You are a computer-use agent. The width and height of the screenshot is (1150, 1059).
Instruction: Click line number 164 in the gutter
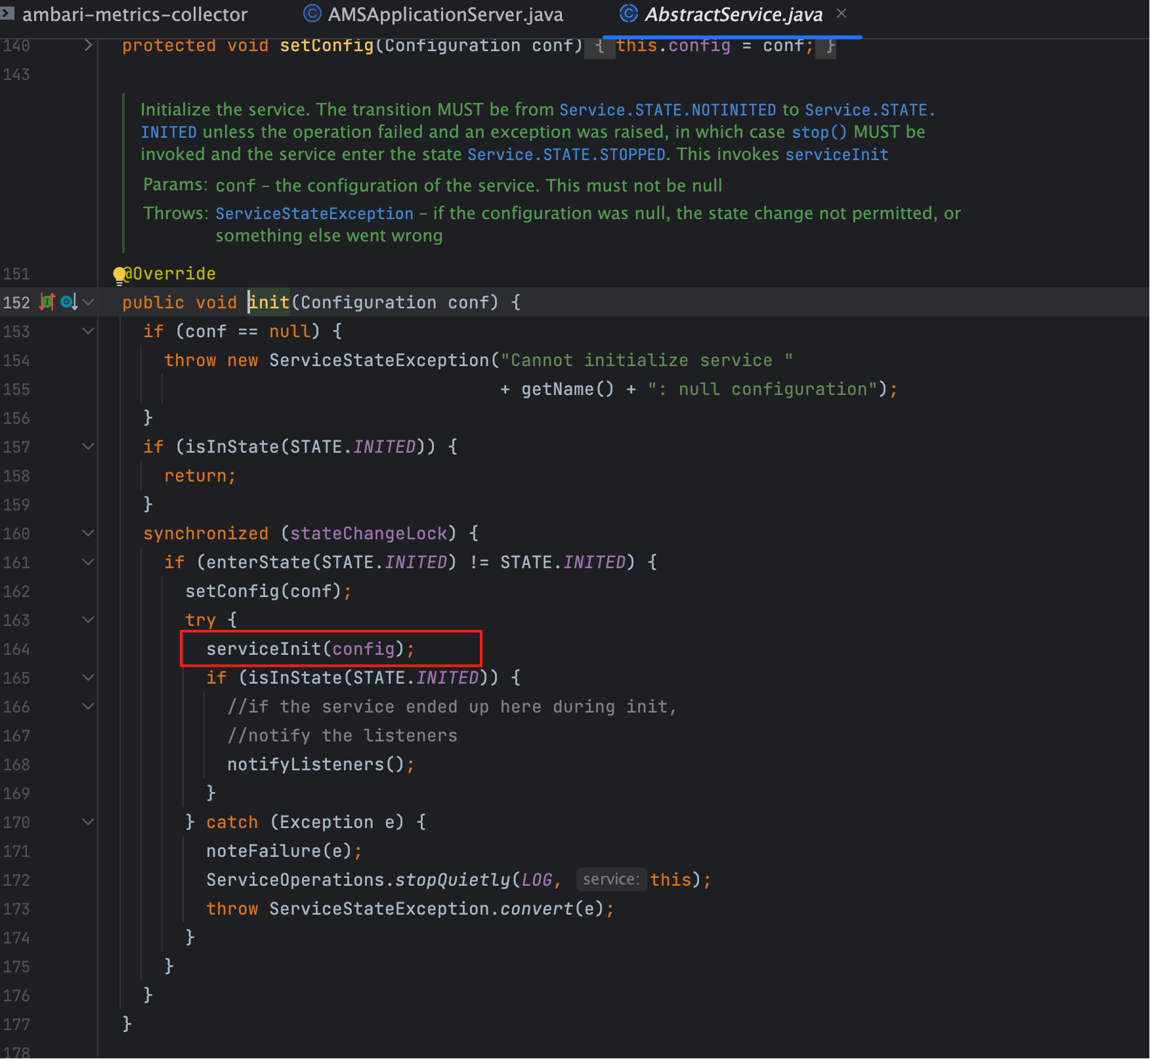[x=16, y=649]
